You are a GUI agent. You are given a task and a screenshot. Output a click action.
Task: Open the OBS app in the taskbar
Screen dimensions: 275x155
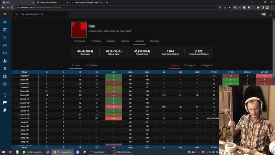pyautogui.click(x=122, y=152)
